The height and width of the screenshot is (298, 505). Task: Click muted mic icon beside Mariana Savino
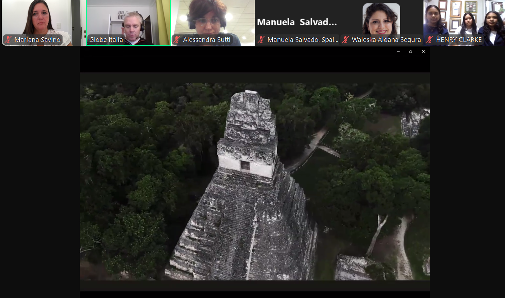(8, 40)
